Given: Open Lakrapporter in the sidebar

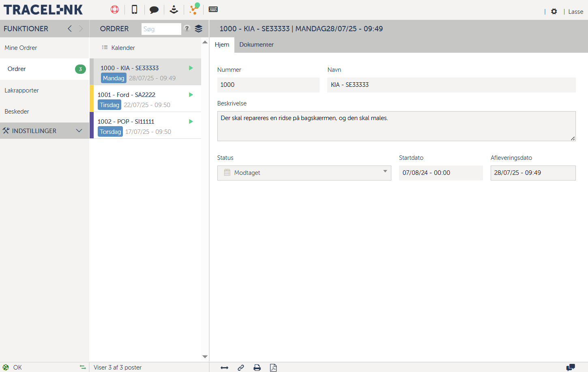Looking at the screenshot, I should (x=22, y=90).
